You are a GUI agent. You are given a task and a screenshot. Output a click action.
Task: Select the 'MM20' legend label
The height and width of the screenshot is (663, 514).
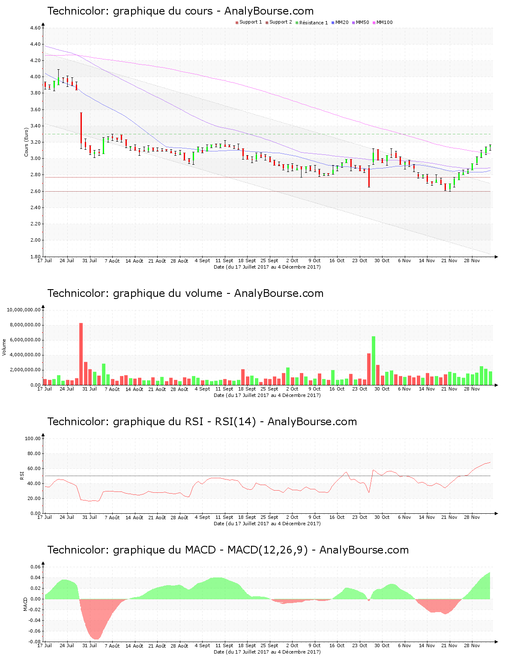pyautogui.click(x=342, y=22)
